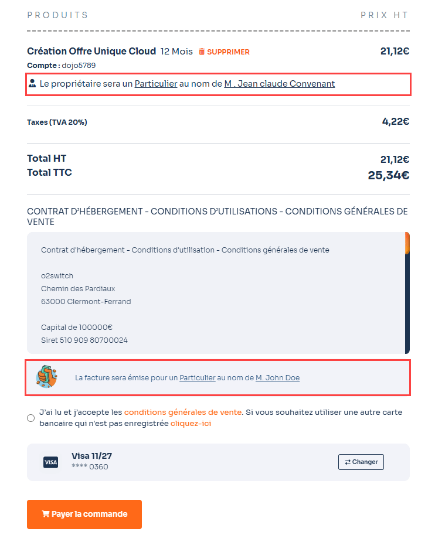
Task: Click the PRIX HT column header
Action: click(384, 15)
